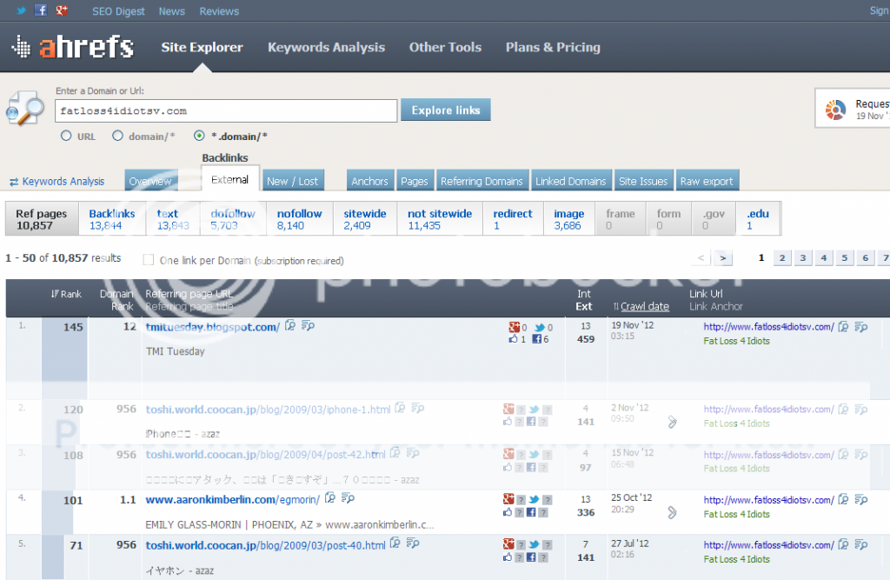Open the Reviews link in top bar

coord(219,11)
